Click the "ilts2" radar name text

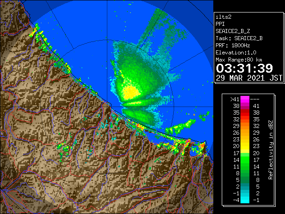click(224, 17)
